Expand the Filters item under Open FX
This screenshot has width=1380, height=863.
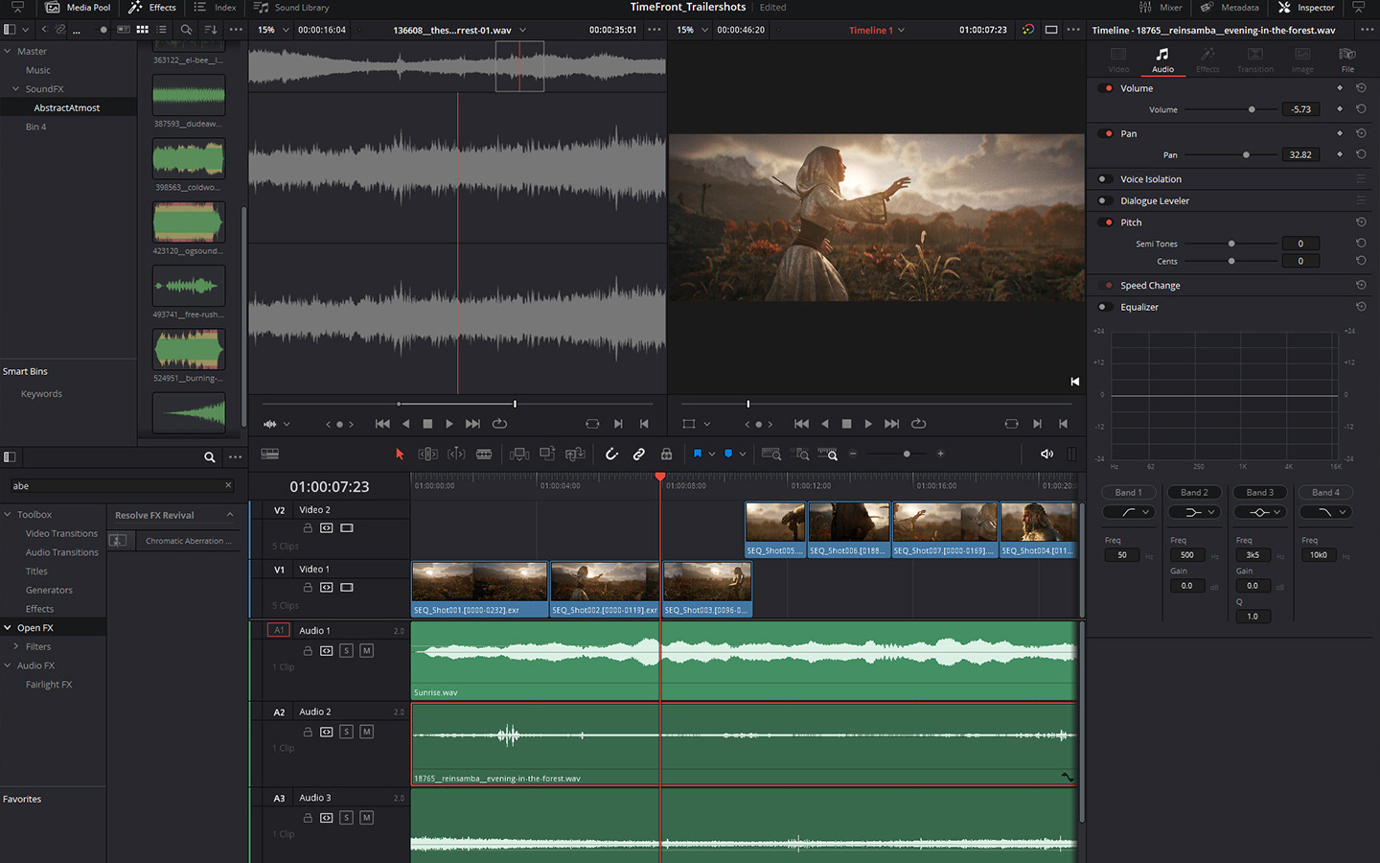click(x=16, y=647)
